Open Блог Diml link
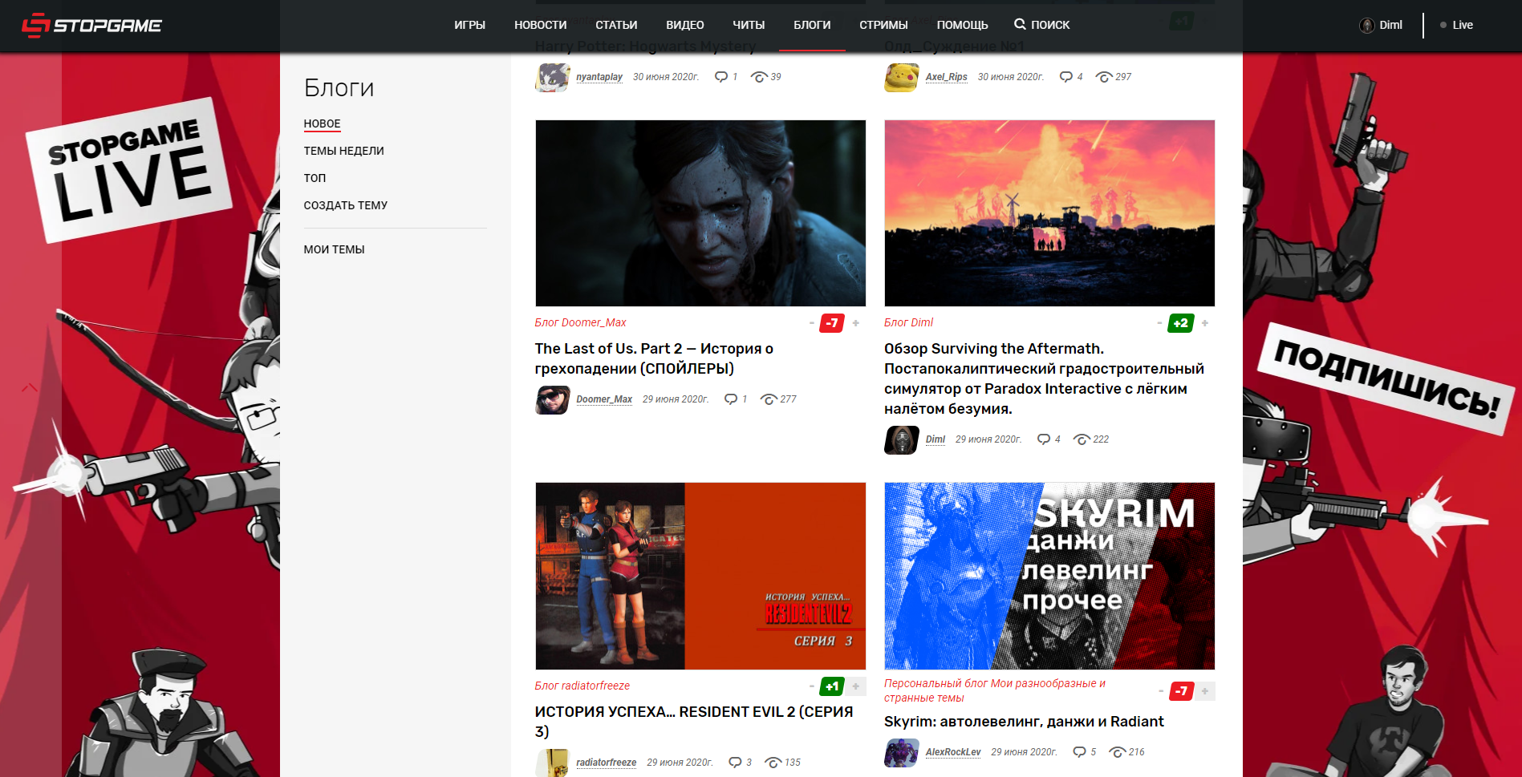 [x=908, y=322]
